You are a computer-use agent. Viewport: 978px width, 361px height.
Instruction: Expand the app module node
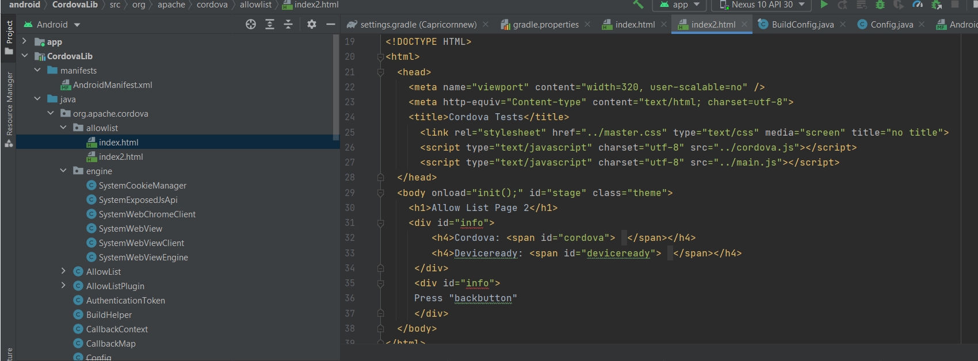point(24,41)
